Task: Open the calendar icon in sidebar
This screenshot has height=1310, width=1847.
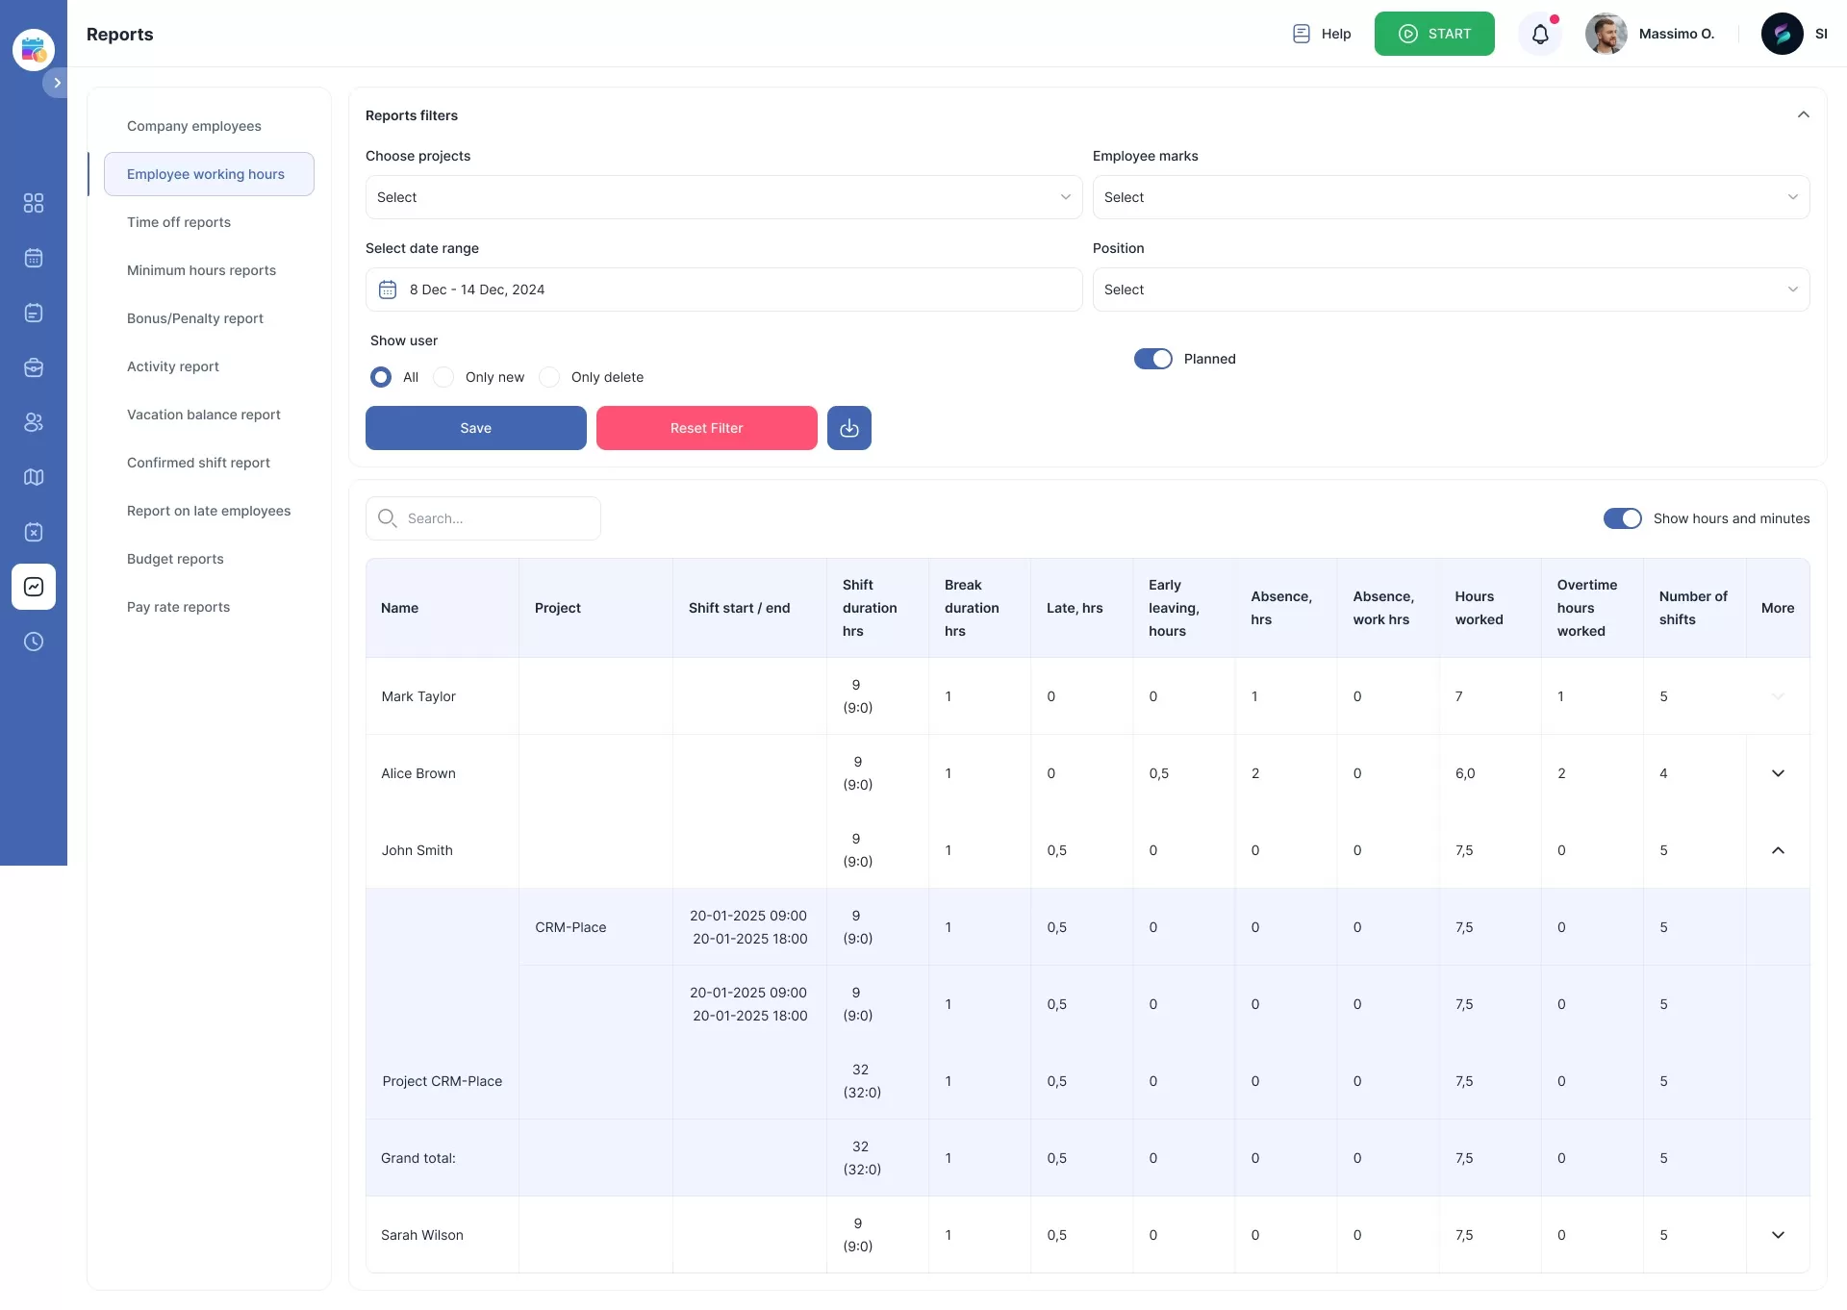Action: (34, 258)
